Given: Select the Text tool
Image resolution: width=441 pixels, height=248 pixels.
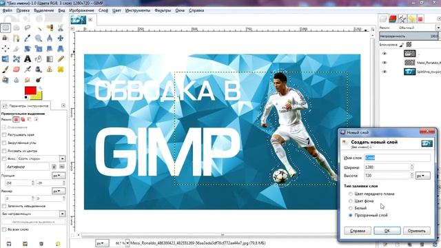Looking at the screenshot, I should pyautogui.click(x=28, y=59).
